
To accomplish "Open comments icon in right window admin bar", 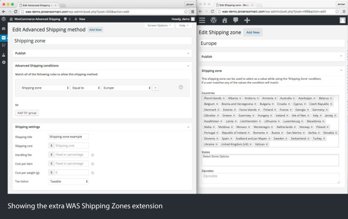I will click(x=236, y=20).
